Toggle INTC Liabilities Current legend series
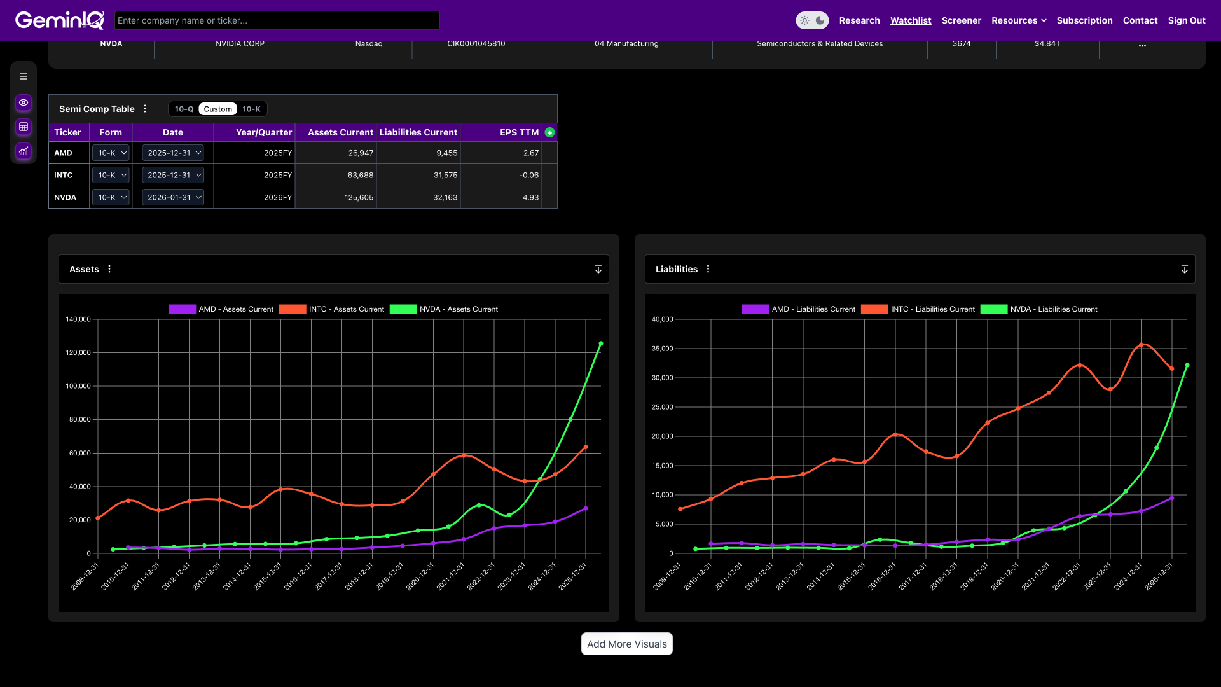Viewport: 1221px width, 687px height. [x=918, y=309]
